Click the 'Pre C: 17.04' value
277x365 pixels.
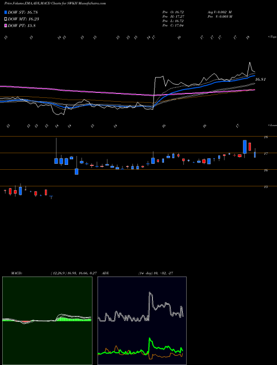click(173, 25)
